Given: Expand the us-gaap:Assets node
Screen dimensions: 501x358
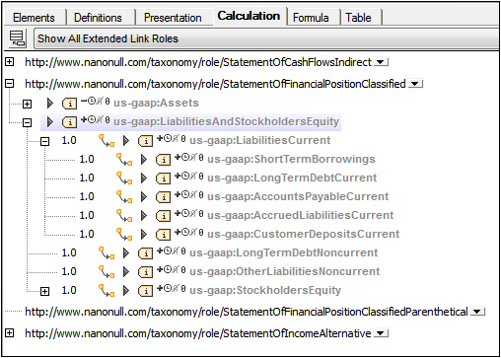Looking at the screenshot, I should tap(27, 105).
